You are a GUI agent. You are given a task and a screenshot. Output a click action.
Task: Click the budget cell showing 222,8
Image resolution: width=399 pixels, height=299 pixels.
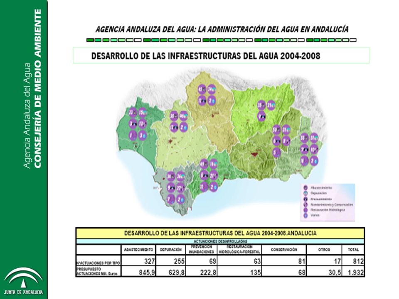pos(201,271)
